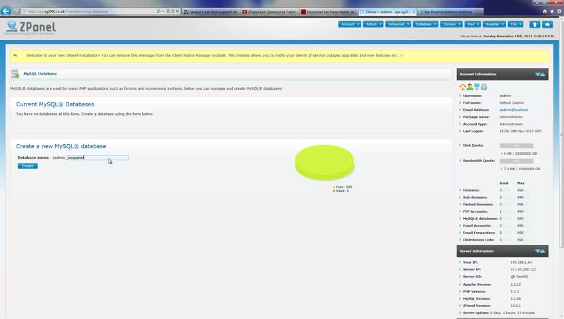Click the 'Current MySQL® Databases' heading
This screenshot has height=319, width=564.
point(55,104)
